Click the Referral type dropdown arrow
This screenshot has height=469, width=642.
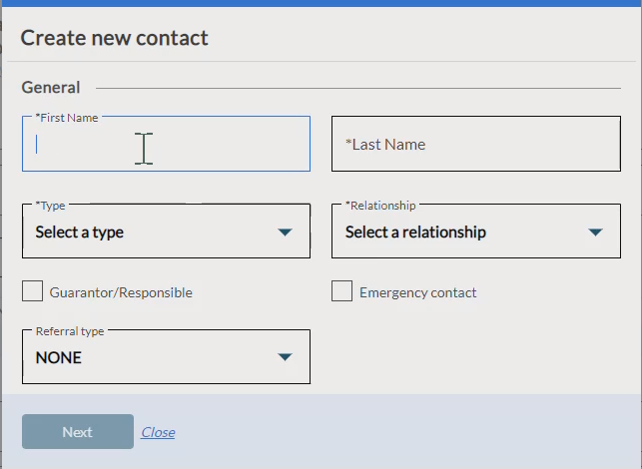(x=286, y=357)
